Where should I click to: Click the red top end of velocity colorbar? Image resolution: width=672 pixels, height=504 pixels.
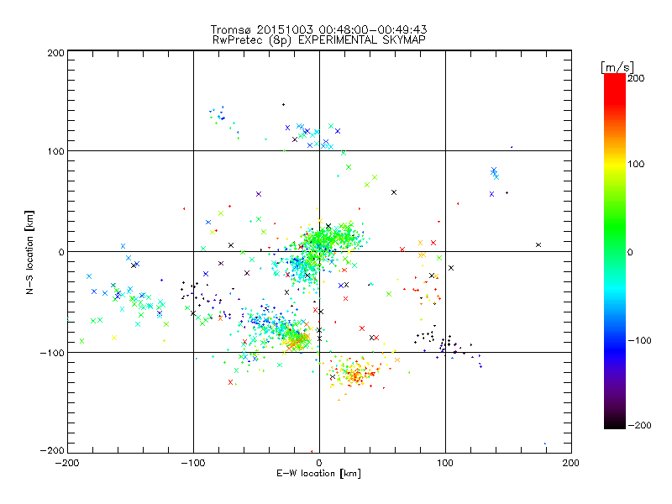(615, 78)
